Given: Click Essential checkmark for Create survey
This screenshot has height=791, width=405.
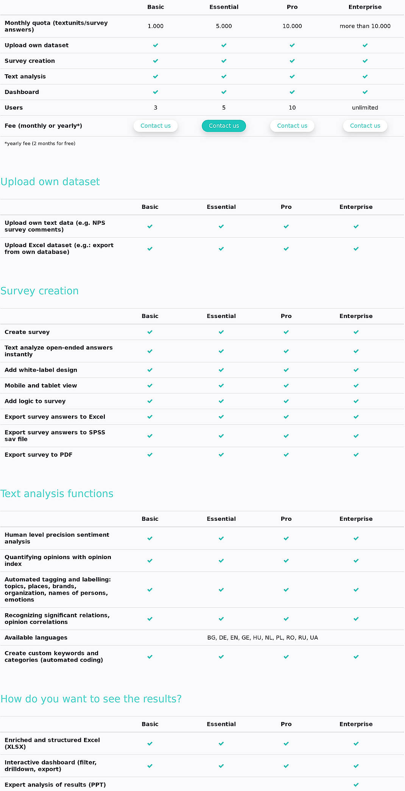Looking at the screenshot, I should 221,332.
